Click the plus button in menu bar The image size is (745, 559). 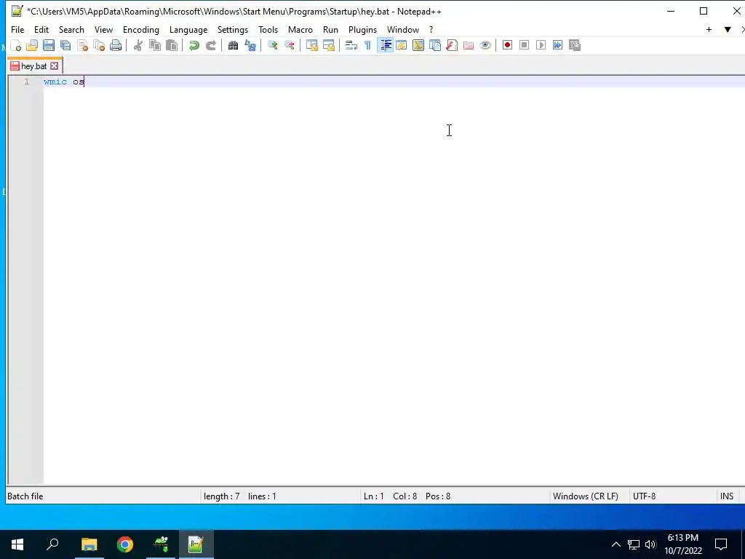(x=709, y=29)
